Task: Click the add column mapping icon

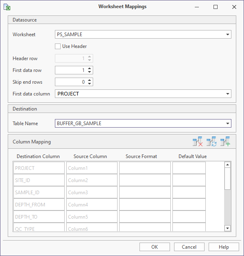Action: point(225,142)
